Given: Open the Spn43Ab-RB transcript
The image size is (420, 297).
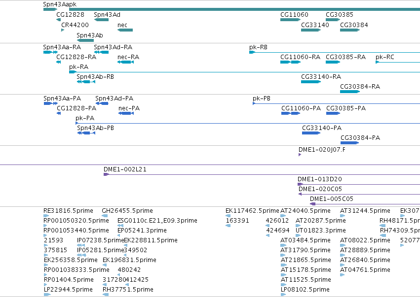Looking at the screenshot, I should [x=86, y=82].
